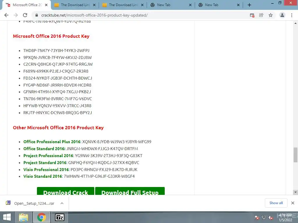Open 7-Zip from the taskbar
The width and height of the screenshot is (298, 223).
pyautogui.click(x=59, y=217)
